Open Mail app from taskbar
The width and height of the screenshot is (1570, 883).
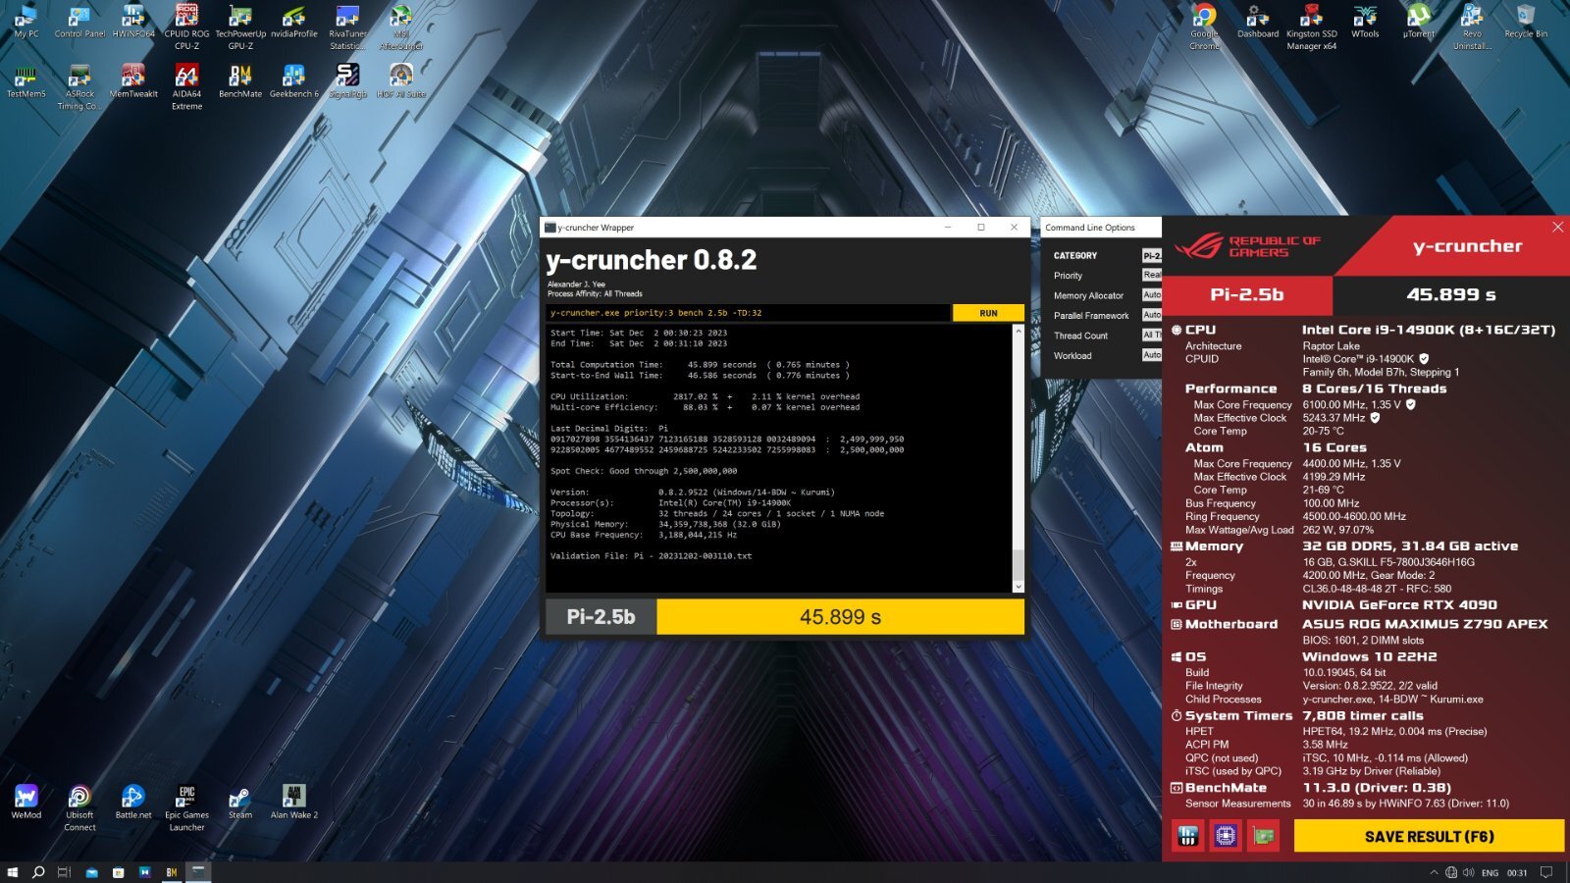pos(91,872)
